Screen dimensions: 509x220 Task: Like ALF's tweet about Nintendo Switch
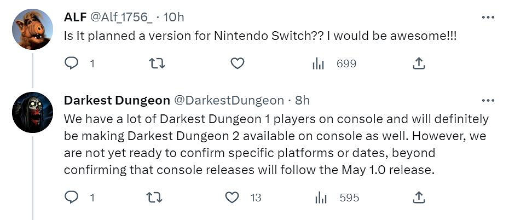point(237,63)
